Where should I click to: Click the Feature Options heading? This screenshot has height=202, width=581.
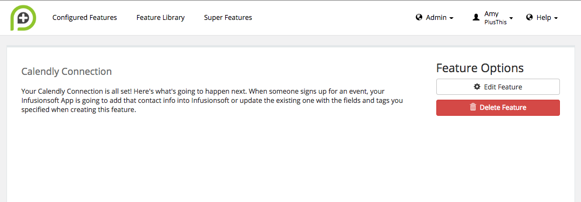480,68
